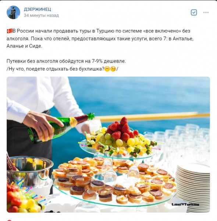Click the line 'Путевки без алкоголя обойдутся'
This screenshot has height=221, width=217.
(x=66, y=61)
